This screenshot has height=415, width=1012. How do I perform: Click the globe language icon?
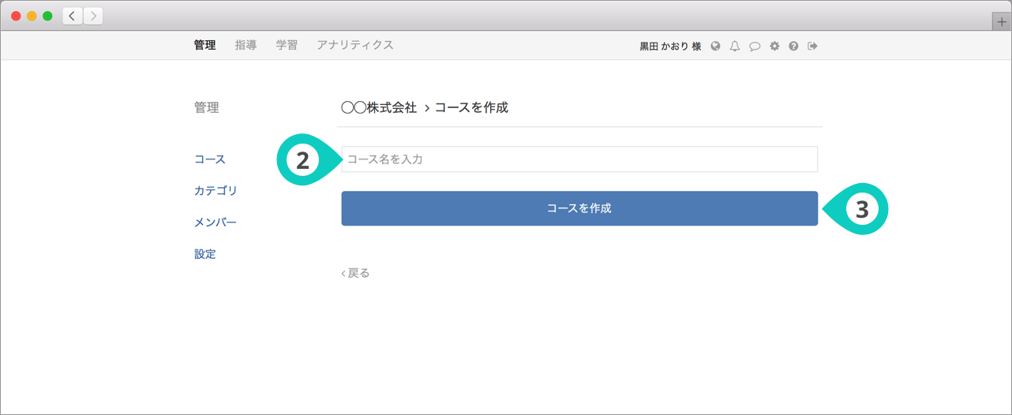point(715,46)
